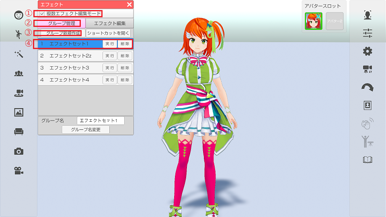Run エフェクトセット4 with 実行 button

click(110, 80)
